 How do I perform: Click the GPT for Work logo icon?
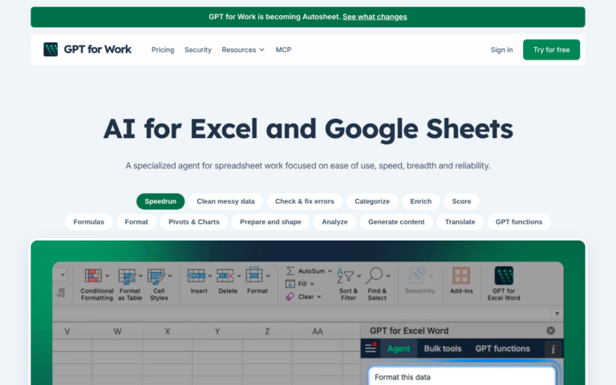[x=51, y=50]
